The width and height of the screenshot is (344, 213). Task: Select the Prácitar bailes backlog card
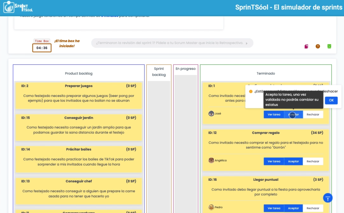pyautogui.click(x=79, y=159)
